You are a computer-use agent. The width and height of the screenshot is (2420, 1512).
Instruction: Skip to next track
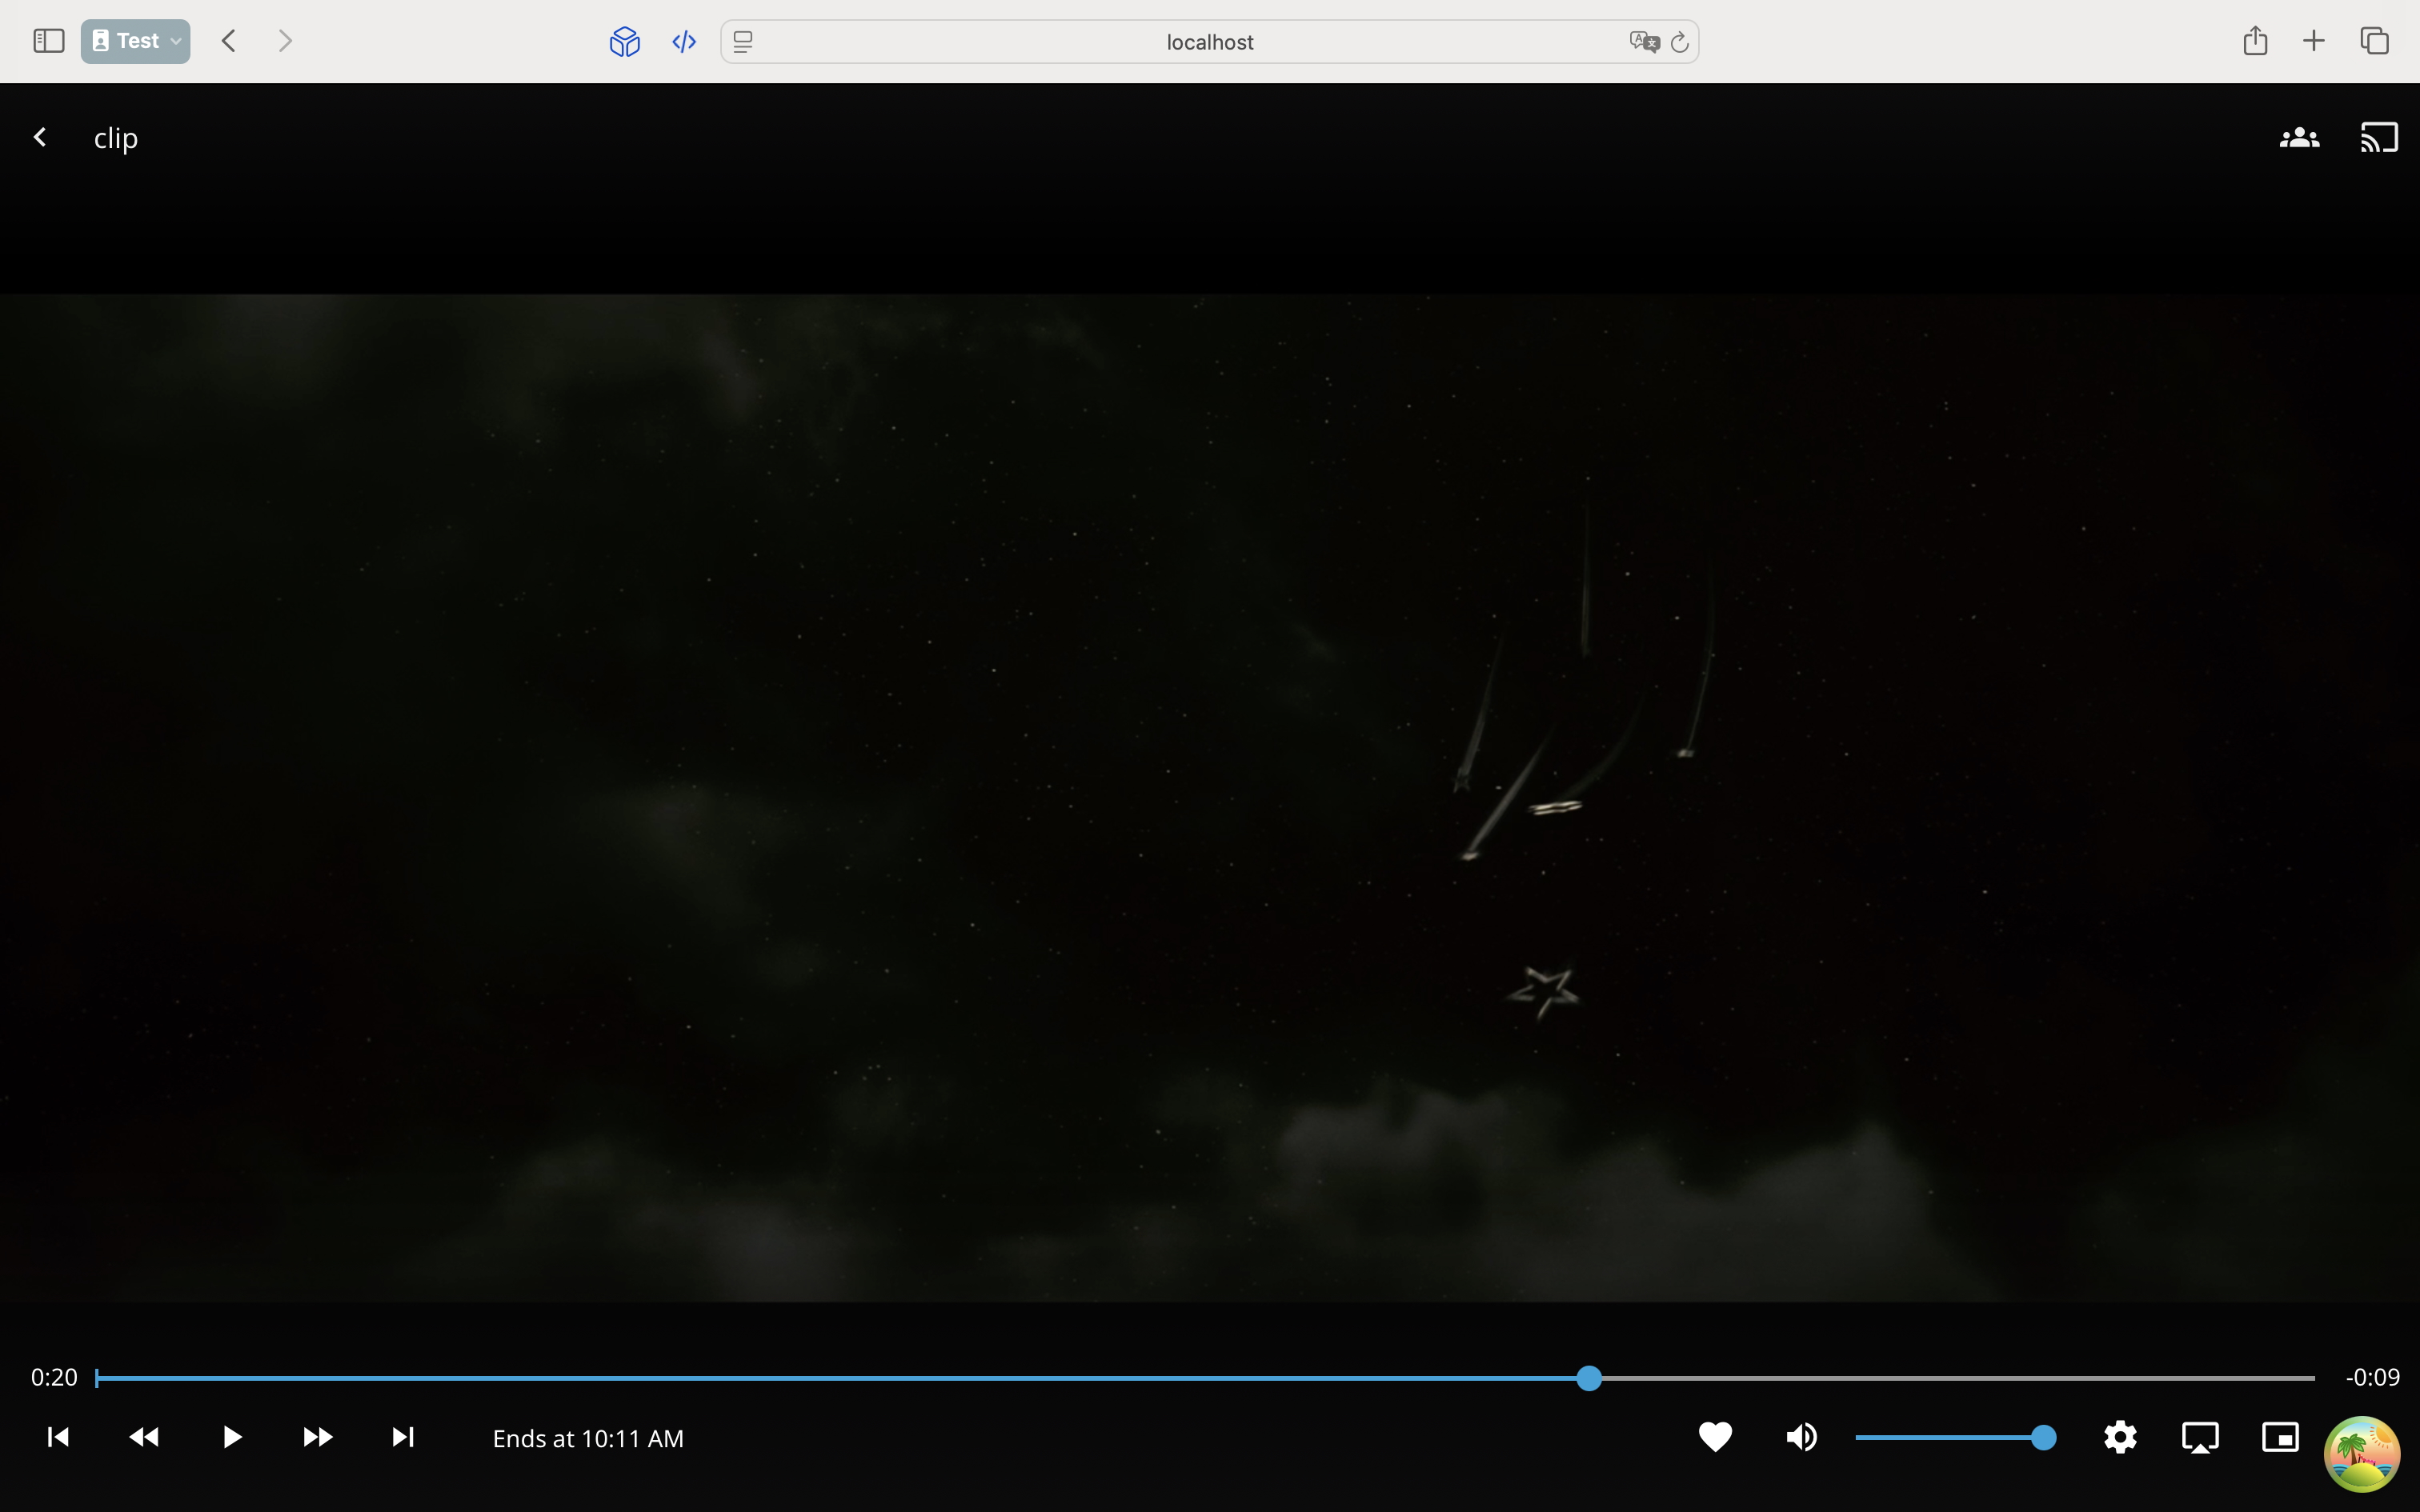click(402, 1437)
